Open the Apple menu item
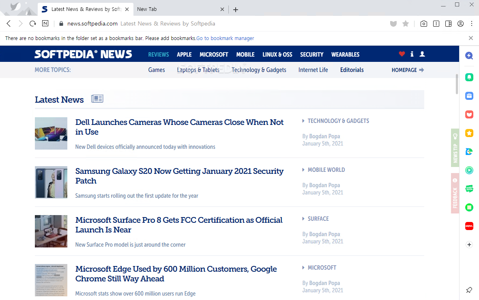This screenshot has height=300, width=479. (184, 55)
